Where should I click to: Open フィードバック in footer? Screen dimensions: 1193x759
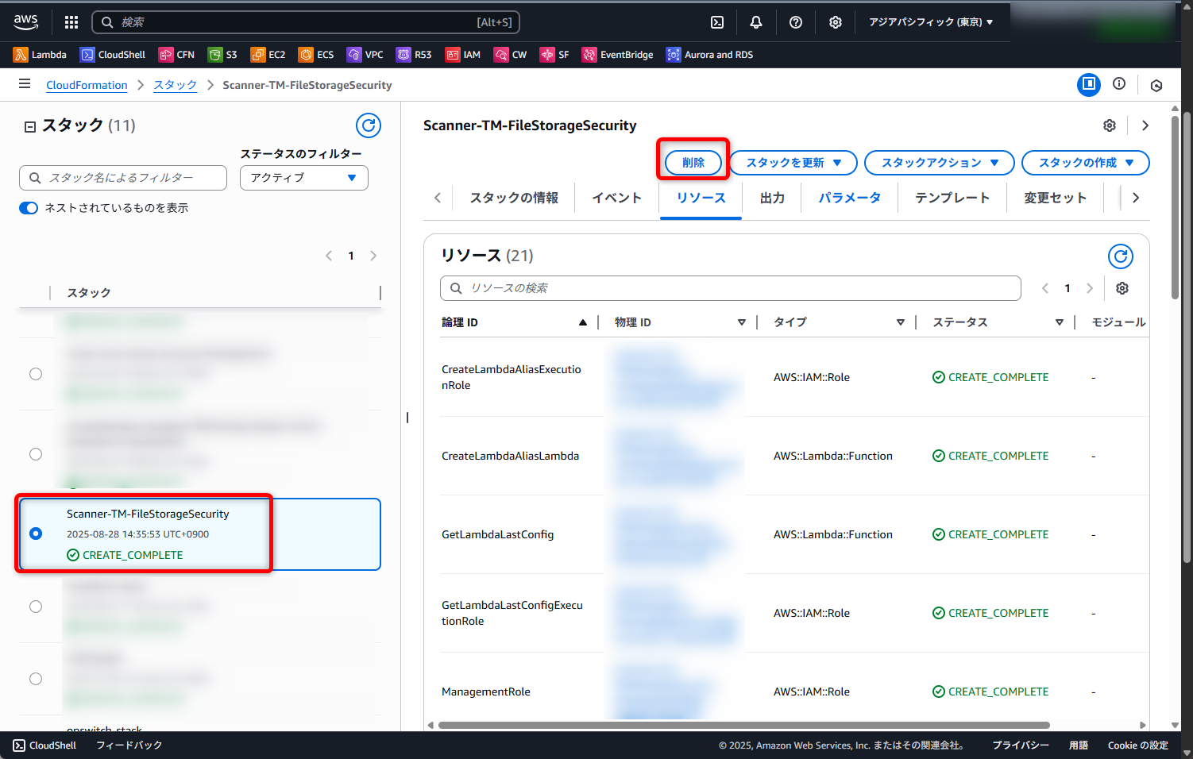(x=129, y=746)
